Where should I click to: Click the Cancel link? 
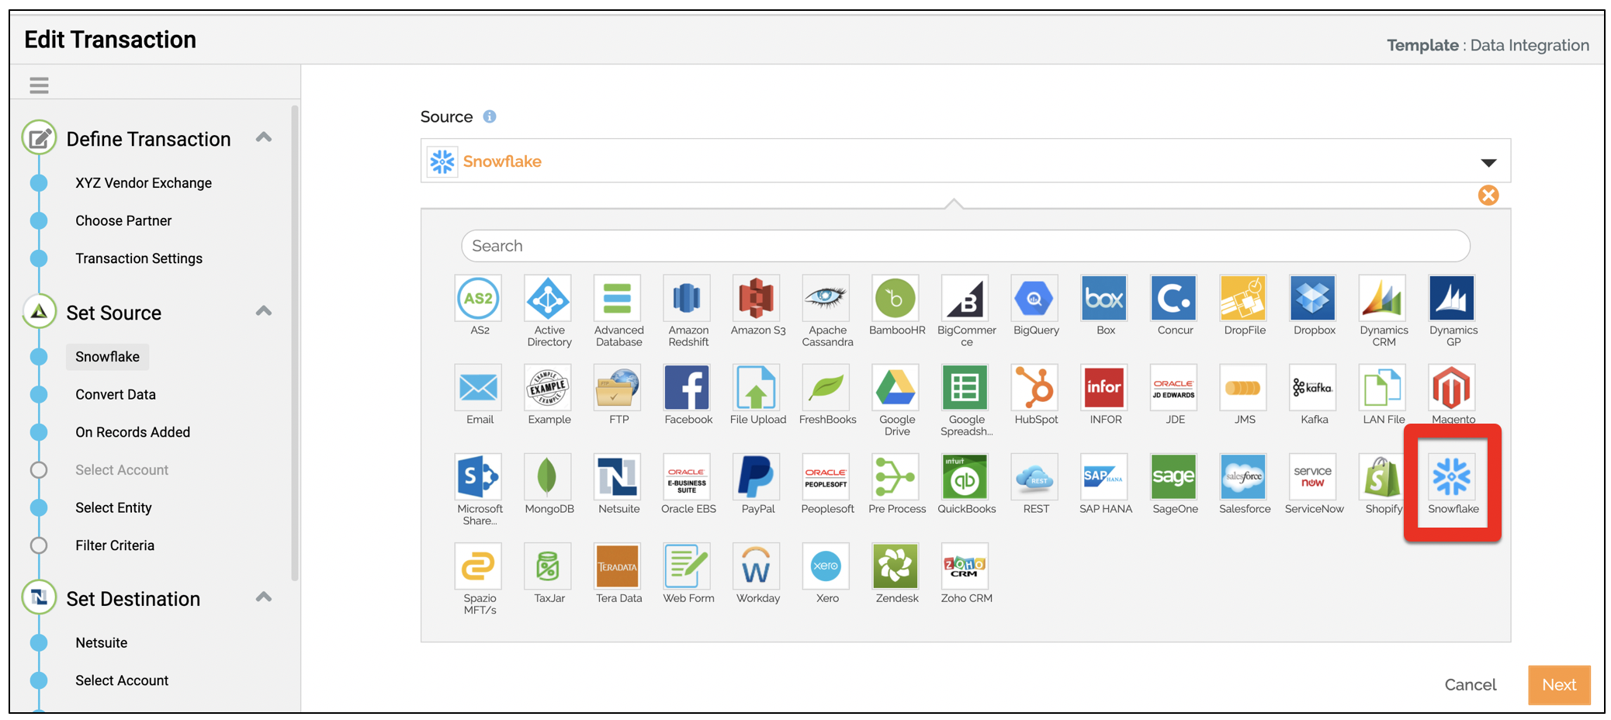(x=1470, y=685)
